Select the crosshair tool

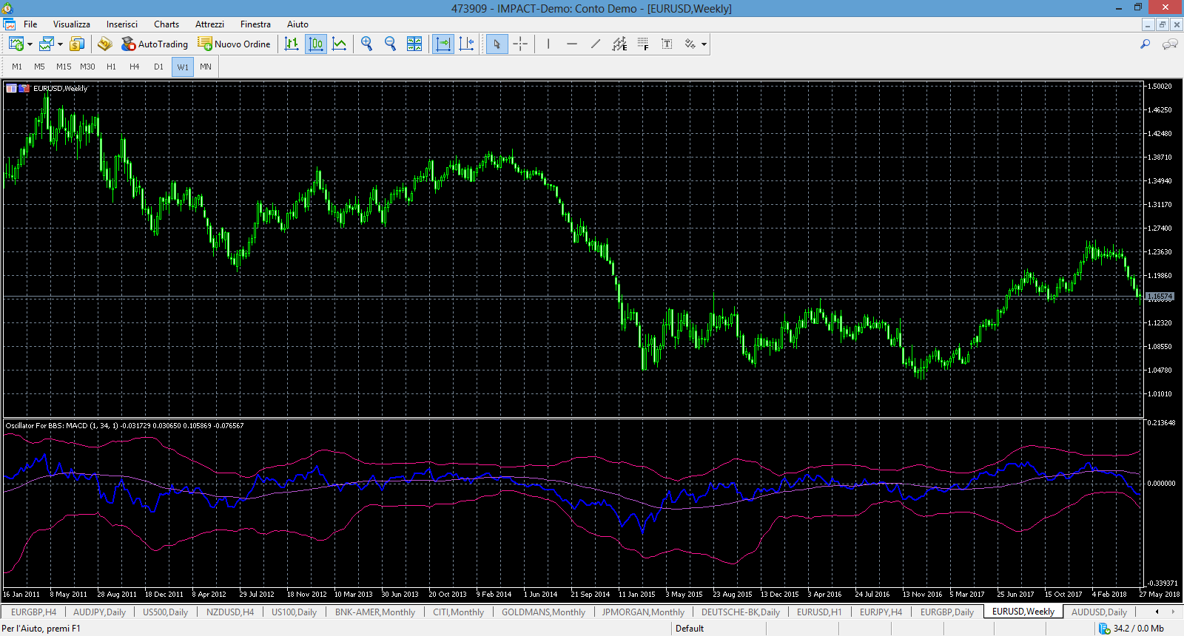click(520, 44)
